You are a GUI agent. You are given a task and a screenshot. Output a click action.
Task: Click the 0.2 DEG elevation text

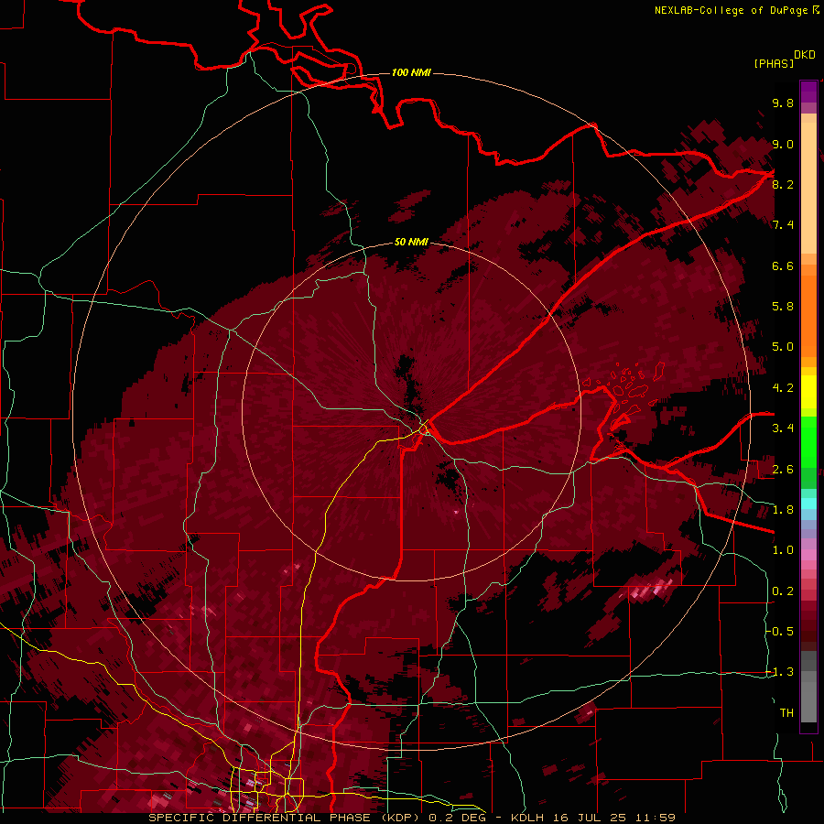click(459, 818)
